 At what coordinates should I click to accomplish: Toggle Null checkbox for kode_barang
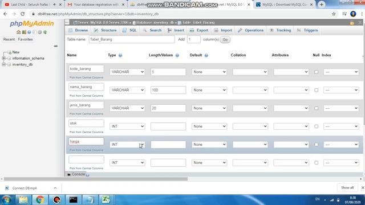coord(316,72)
